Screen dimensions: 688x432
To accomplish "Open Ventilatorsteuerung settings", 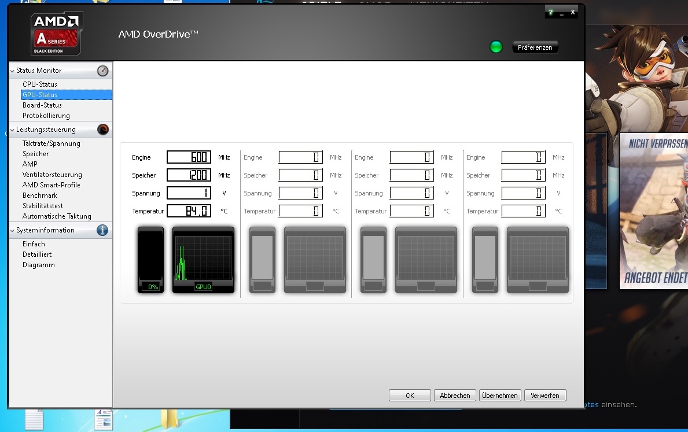I will click(x=52, y=175).
